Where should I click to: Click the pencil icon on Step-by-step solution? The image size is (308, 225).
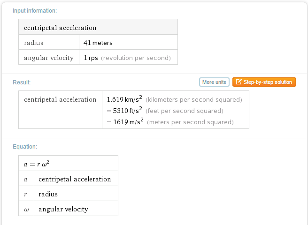pos(239,82)
